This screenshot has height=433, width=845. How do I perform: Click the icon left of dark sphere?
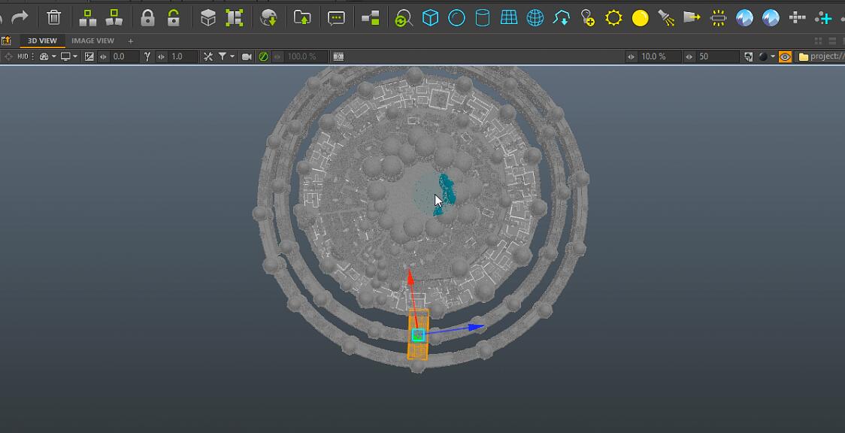(749, 56)
